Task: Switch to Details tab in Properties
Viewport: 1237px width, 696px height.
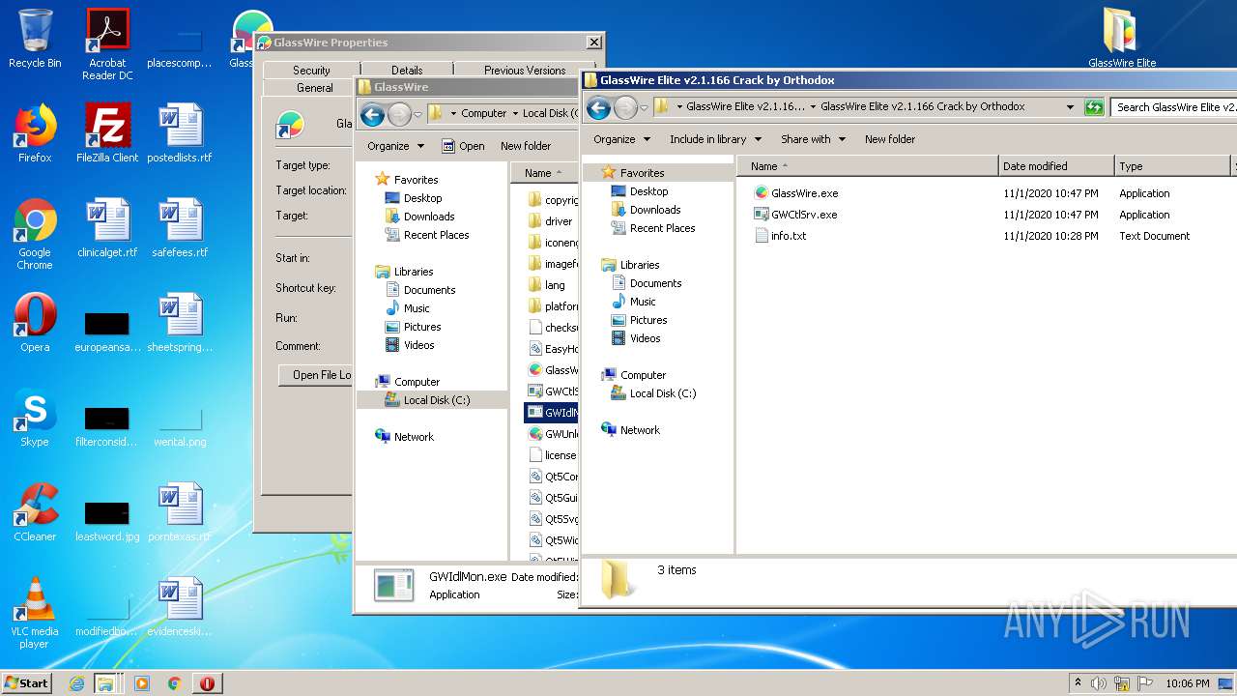Action: tap(407, 71)
